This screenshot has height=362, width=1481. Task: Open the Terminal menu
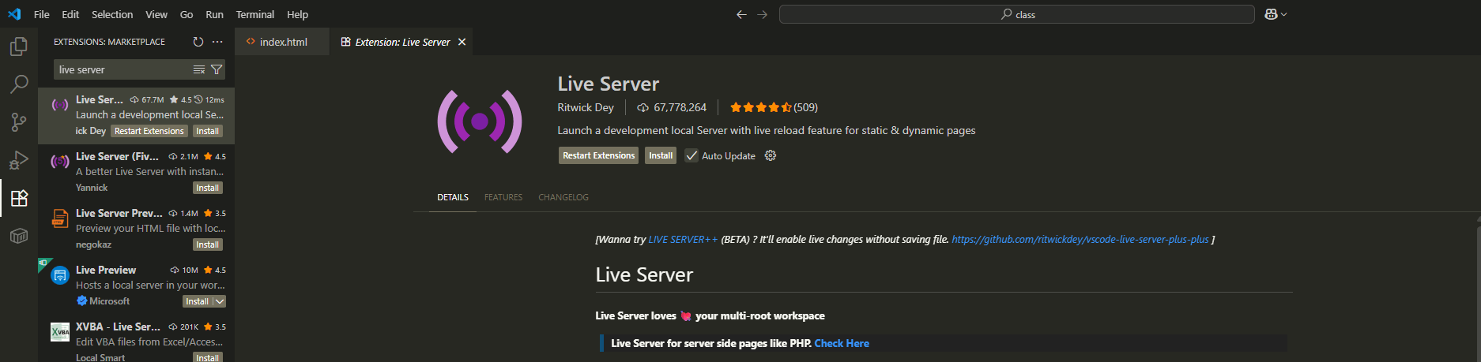[x=255, y=14]
